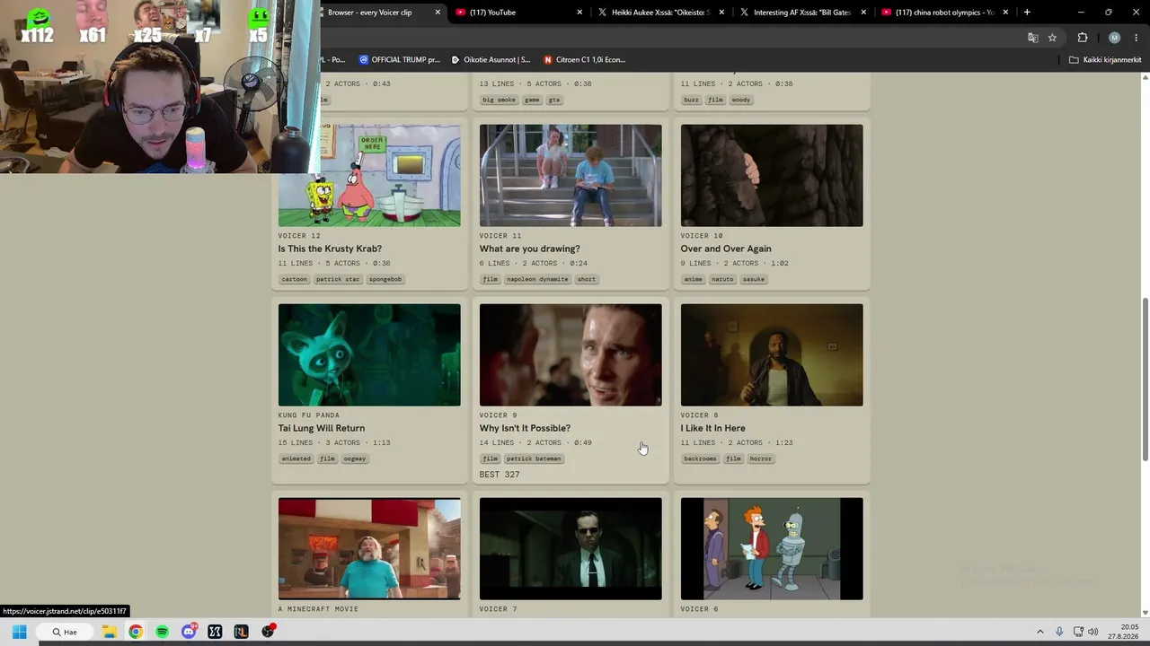Select the horror tag
This screenshot has height=646, width=1150.
761,458
